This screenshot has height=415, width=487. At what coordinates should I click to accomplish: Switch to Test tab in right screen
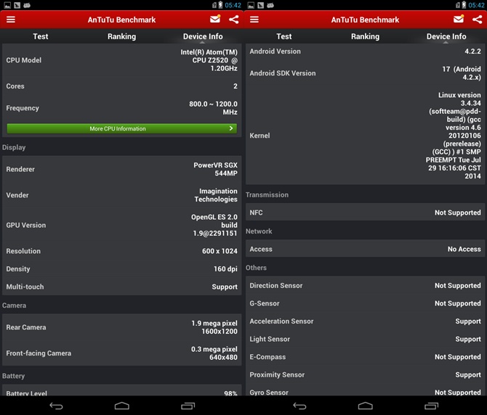(284, 36)
